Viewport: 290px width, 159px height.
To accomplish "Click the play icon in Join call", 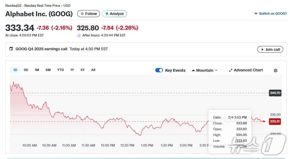I will point(262,50).
